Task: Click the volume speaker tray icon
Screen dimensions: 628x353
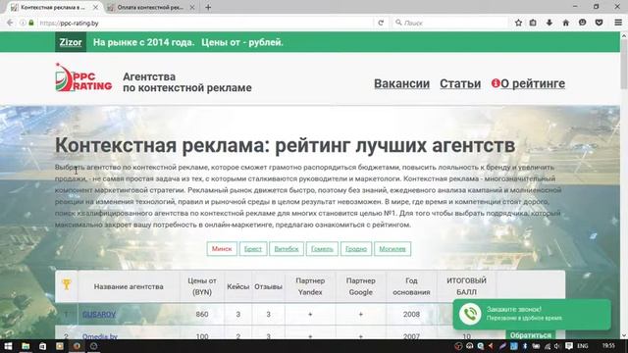Action: tap(557, 346)
